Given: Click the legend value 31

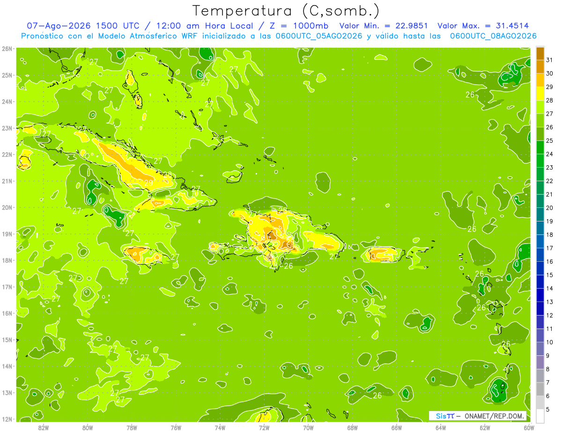Looking at the screenshot, I should (x=550, y=60).
